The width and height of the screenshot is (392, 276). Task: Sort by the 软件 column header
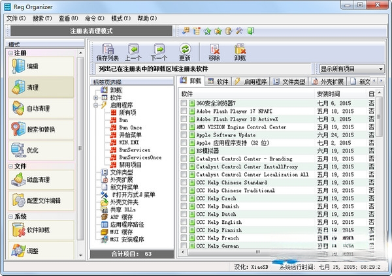[x=247, y=94]
